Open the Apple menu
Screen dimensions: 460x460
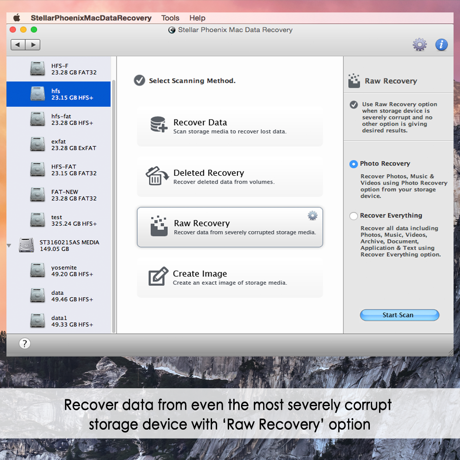coord(17,18)
